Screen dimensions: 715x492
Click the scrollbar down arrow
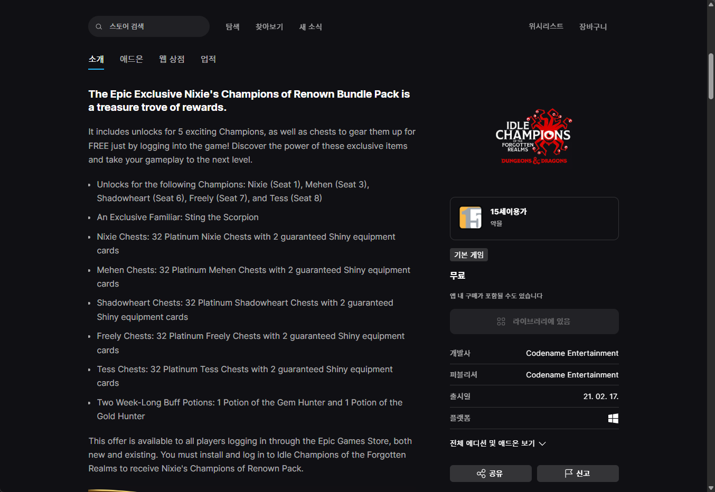(x=711, y=488)
